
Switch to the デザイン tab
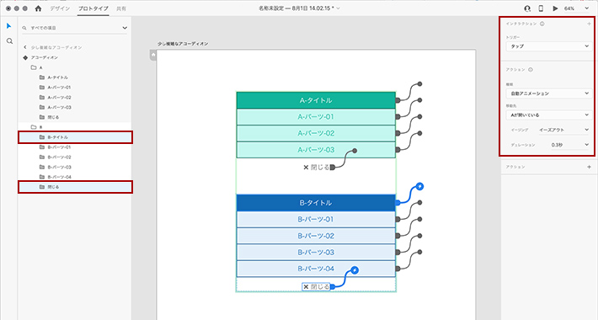(60, 8)
